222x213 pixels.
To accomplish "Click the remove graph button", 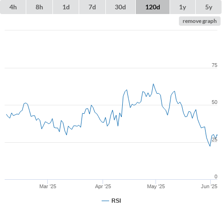I will pos(200,21).
